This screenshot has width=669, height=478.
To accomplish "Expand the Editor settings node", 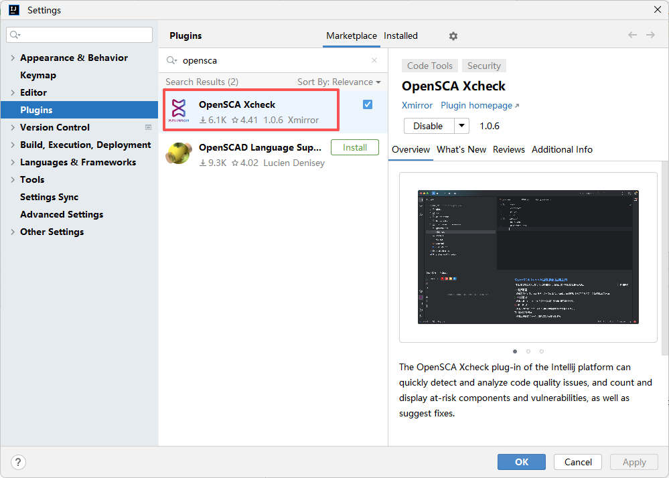I will coord(12,92).
